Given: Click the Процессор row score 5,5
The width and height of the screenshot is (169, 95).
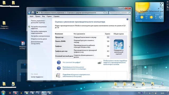Looking at the screenshot, I should 108,37.
